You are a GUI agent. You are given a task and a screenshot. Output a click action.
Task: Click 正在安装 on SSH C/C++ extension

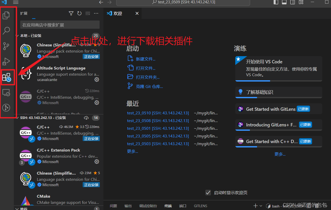(x=91, y=139)
